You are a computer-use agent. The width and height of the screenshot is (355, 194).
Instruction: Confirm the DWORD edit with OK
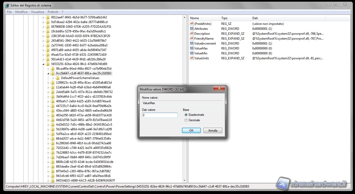191,131
